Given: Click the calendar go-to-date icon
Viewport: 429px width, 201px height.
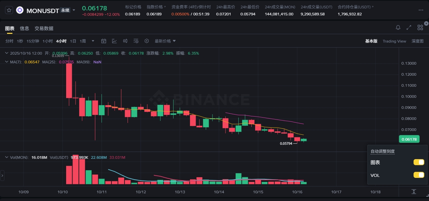Looking at the screenshot, I should 104,41.
